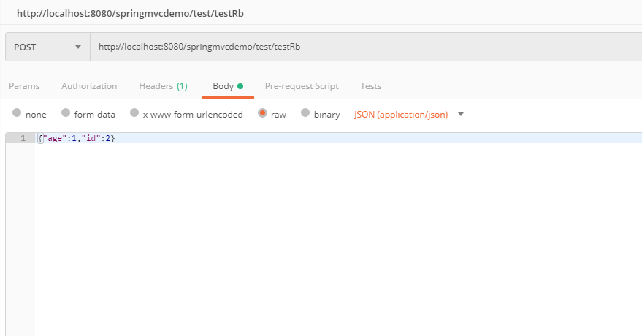
Task: Click line number 1 in editor gutter
Action: point(23,138)
